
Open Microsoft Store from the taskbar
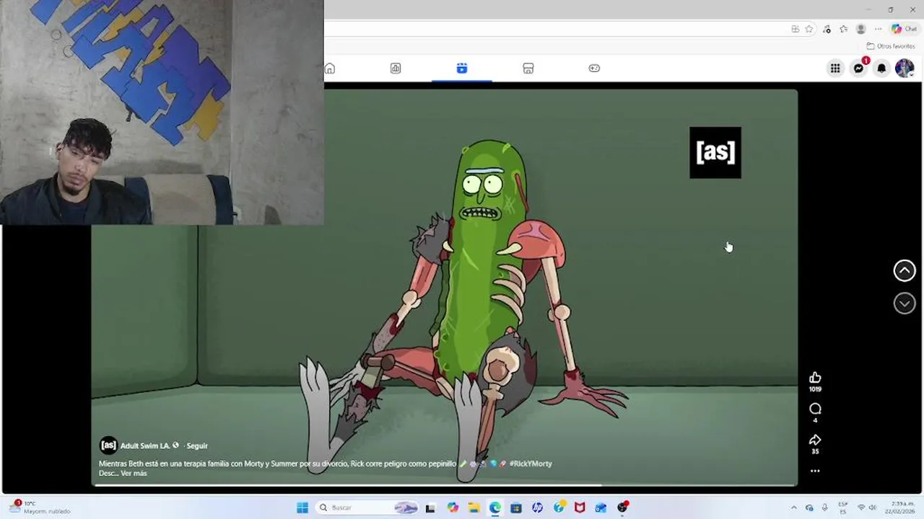pos(516,507)
